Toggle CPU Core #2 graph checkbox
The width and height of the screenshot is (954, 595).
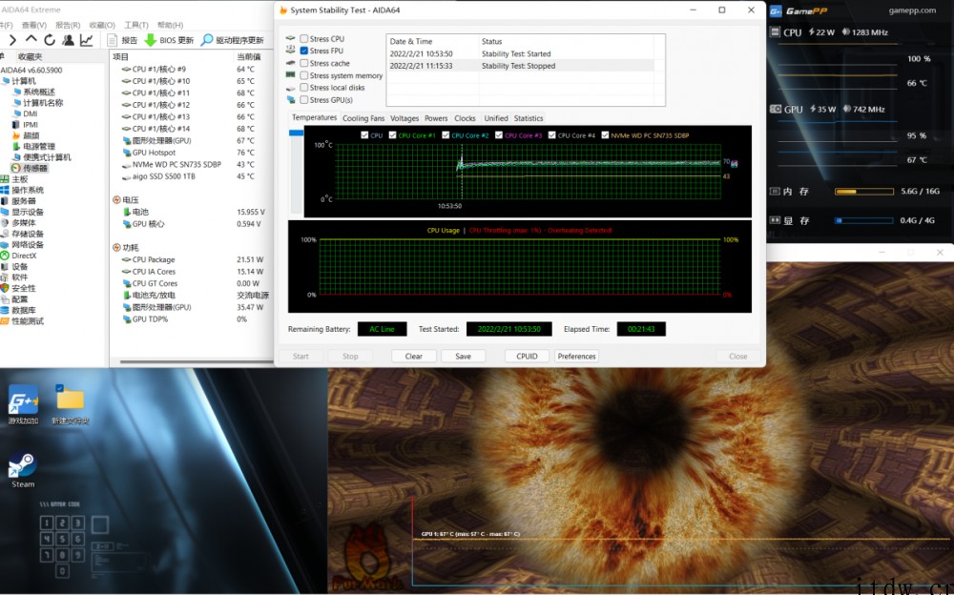(446, 135)
